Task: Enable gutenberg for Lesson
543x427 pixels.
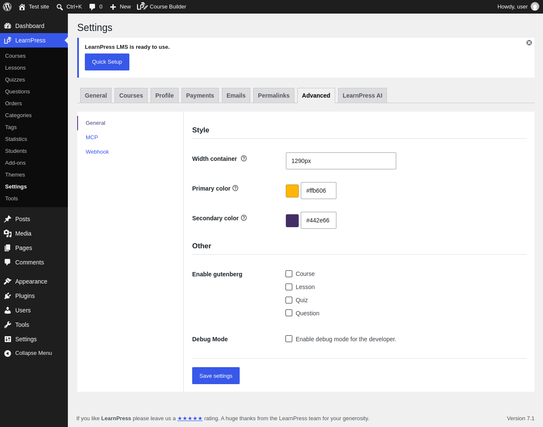Action: tap(289, 287)
